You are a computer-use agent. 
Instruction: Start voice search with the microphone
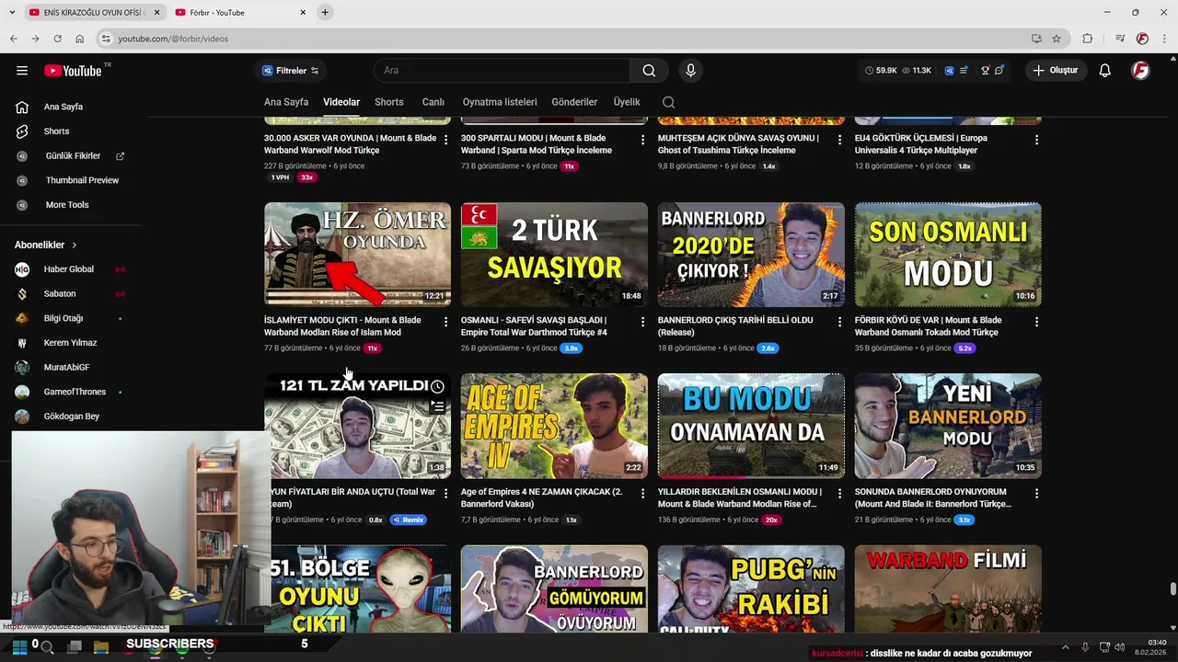point(690,71)
